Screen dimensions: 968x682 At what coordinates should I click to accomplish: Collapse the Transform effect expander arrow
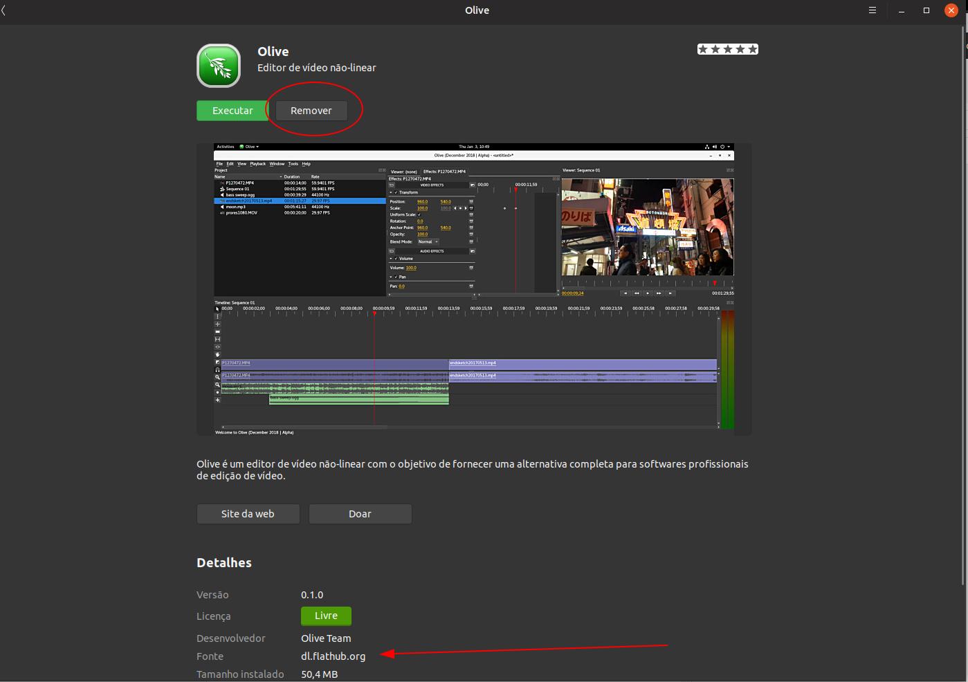point(391,192)
